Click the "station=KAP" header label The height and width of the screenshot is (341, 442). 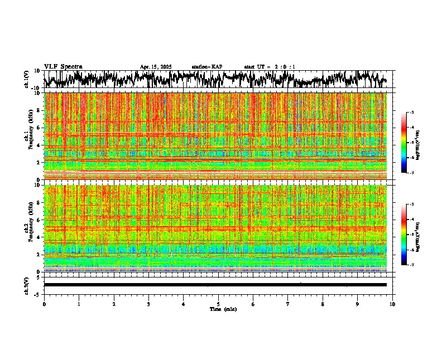(x=206, y=67)
